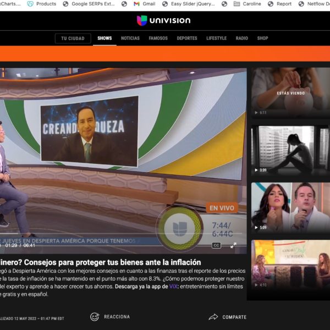The width and height of the screenshot is (330, 330).
Task: Open the ViX app link
Action: pyautogui.click(x=173, y=287)
